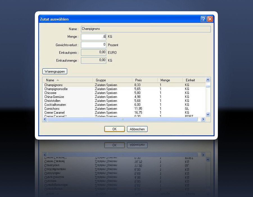Click the Einkaufsmenge field
Image resolution: width=253 pixels, height=197 pixels.
[x=93, y=61]
